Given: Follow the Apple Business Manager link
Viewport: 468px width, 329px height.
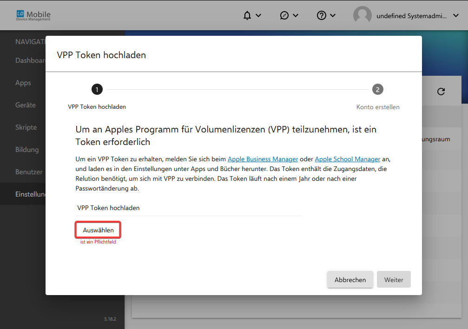Looking at the screenshot, I should (x=263, y=159).
